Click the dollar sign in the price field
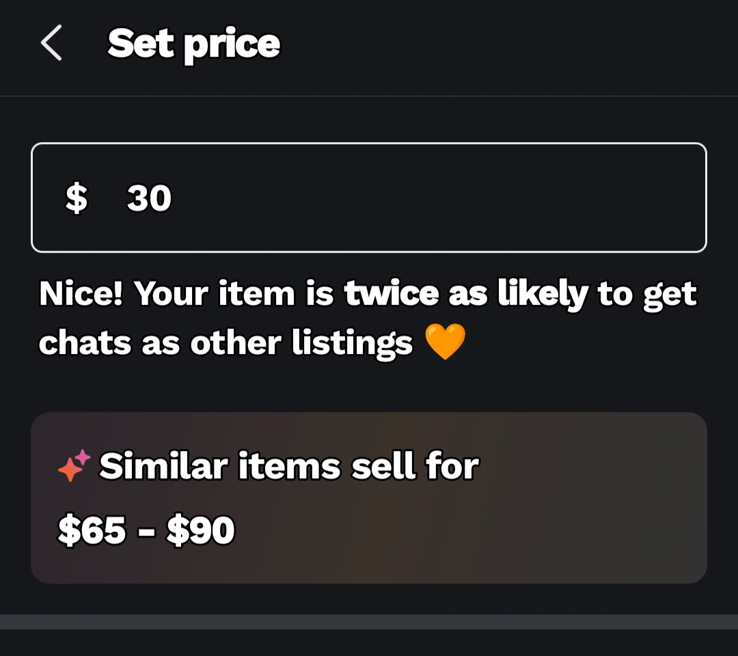This screenshot has width=738, height=656. 77,198
